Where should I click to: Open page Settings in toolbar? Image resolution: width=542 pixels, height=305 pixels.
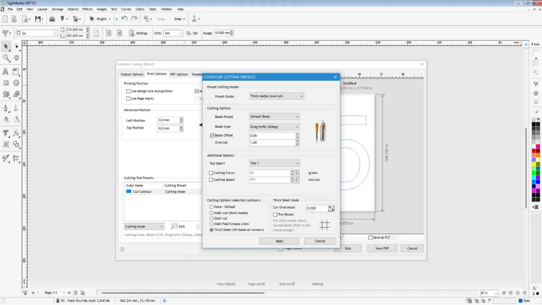click(x=138, y=33)
